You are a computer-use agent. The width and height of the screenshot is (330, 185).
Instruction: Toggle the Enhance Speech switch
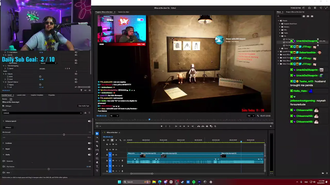[89, 121]
